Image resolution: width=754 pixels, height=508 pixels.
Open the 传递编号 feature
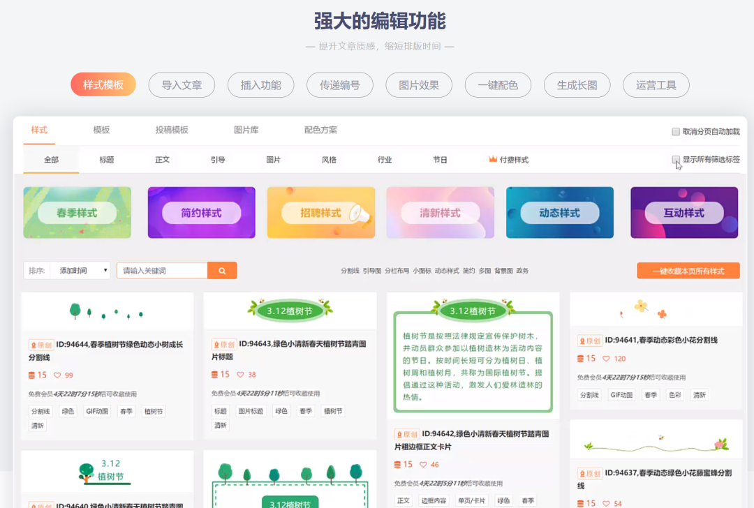coord(340,85)
